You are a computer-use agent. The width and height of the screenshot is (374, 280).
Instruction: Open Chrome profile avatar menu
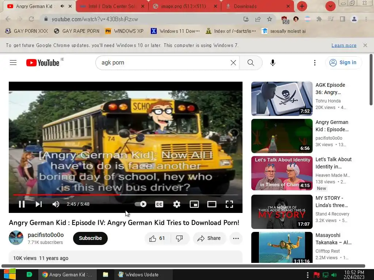(354, 19)
